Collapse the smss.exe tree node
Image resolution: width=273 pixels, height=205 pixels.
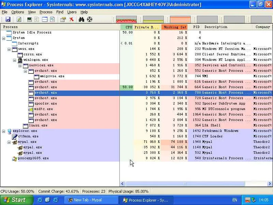(9, 49)
